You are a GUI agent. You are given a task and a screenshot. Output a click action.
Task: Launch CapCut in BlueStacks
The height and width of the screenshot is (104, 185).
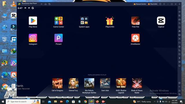point(161,21)
